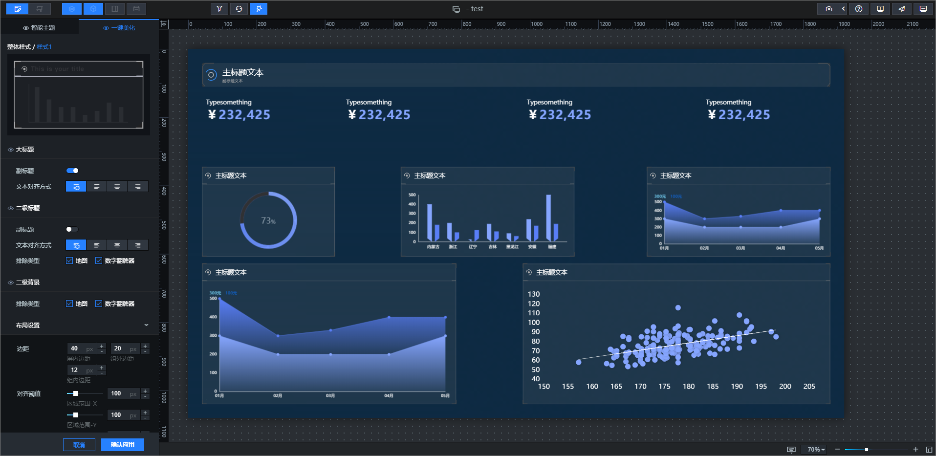Click the fit-to-screen icon at bottom right
936x456 pixels.
[929, 450]
